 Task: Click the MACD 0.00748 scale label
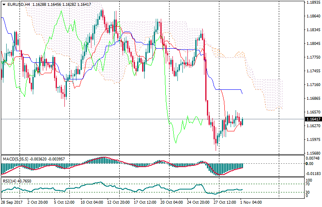click(x=312, y=158)
